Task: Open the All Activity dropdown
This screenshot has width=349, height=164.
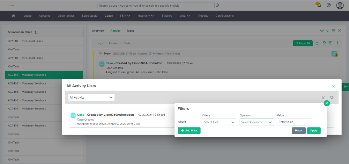Action: tap(91, 97)
